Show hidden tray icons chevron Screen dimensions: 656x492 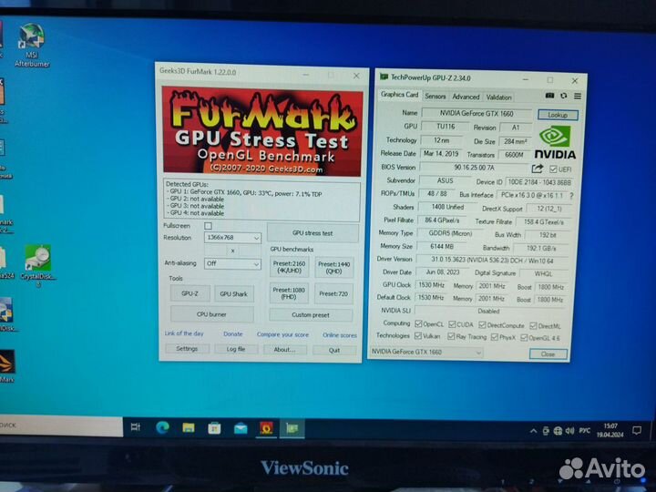(533, 431)
